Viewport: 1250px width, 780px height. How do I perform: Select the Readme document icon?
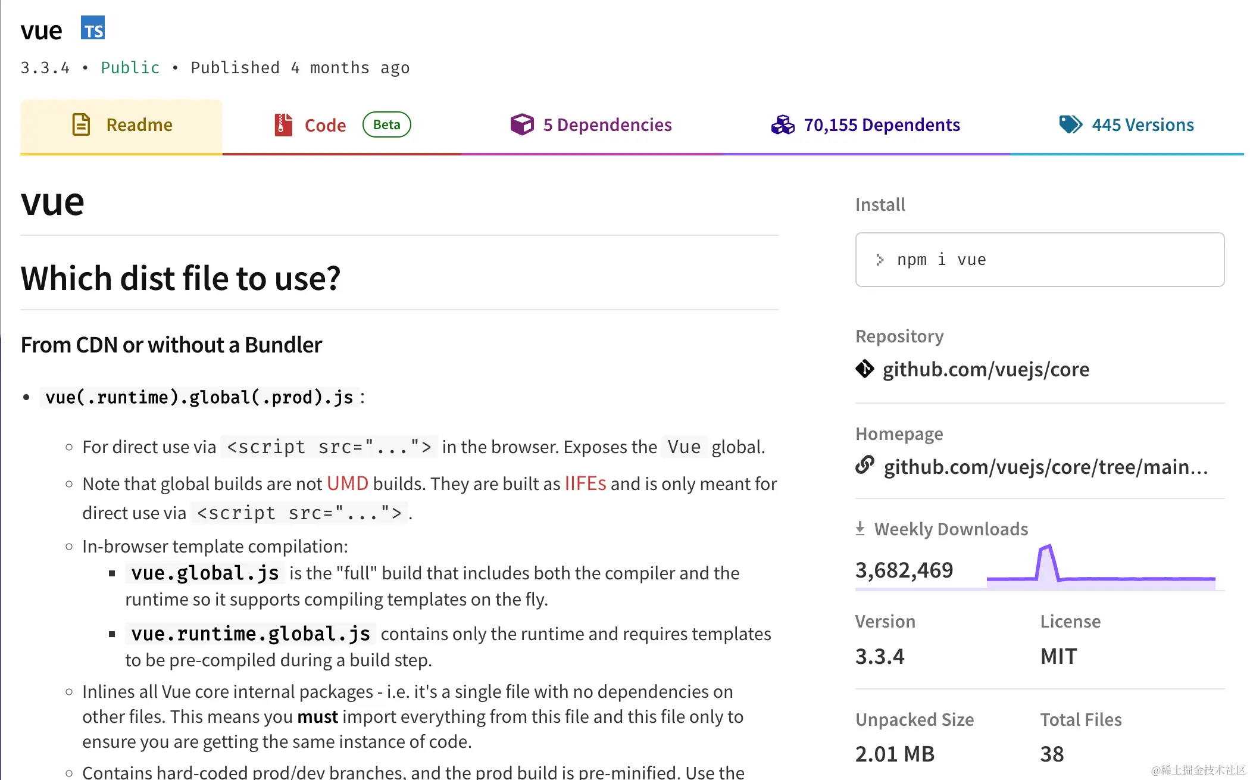click(x=82, y=124)
